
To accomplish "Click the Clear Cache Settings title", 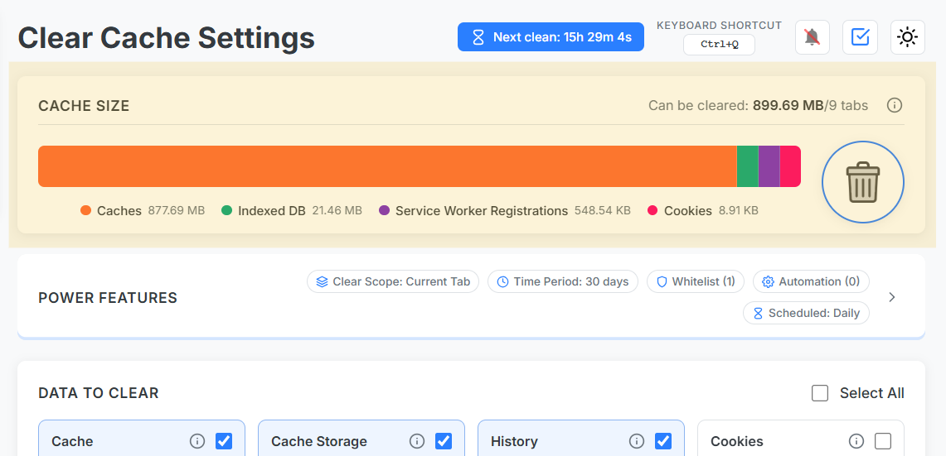I will 167,38.
